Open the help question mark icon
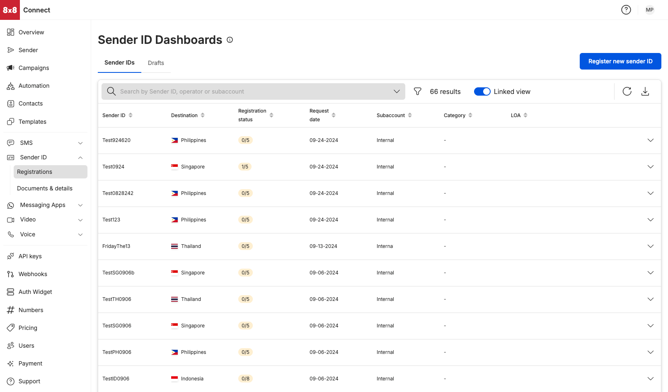The height and width of the screenshot is (392, 668). click(x=626, y=10)
